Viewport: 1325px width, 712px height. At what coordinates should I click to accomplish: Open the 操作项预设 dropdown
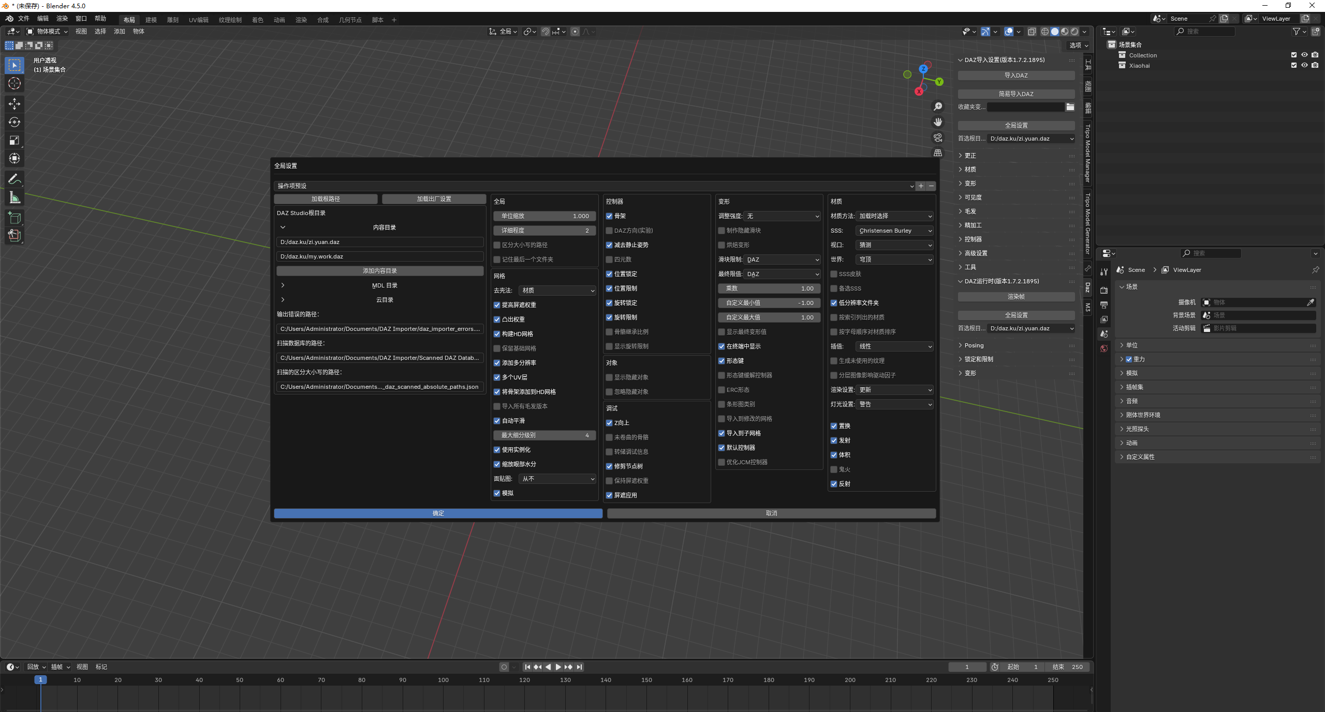(594, 186)
